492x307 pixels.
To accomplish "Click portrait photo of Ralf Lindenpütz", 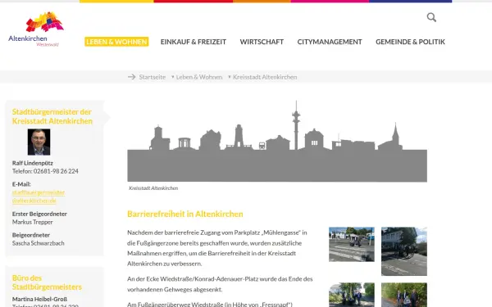I will (x=39, y=142).
